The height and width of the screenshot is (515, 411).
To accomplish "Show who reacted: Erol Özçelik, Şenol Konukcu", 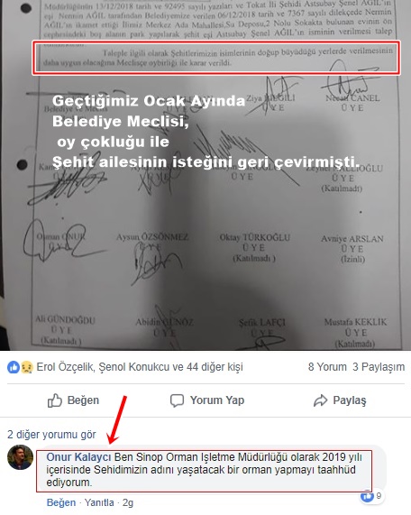I will (x=140, y=367).
